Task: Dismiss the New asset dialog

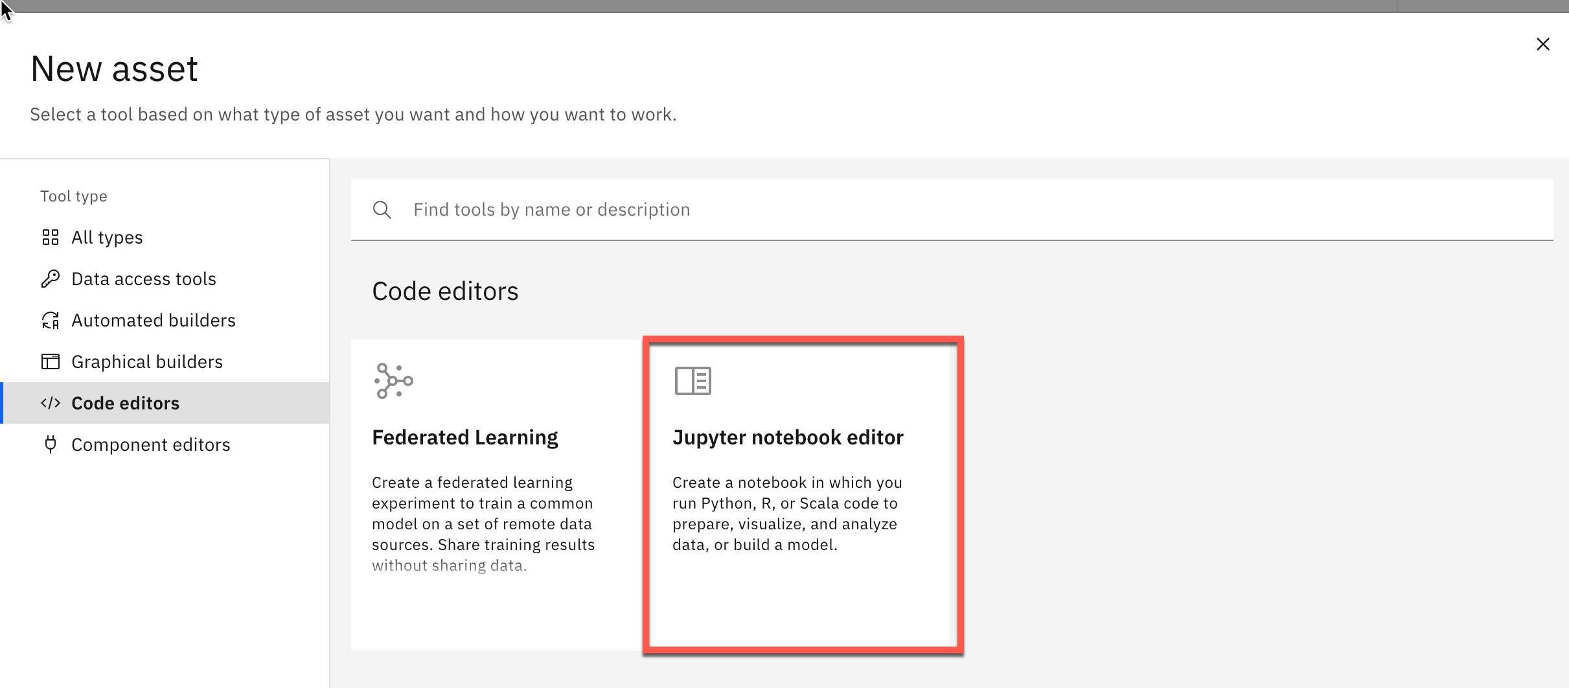Action: (x=1544, y=43)
